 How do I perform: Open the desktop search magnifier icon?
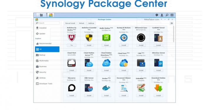point(167,15)
